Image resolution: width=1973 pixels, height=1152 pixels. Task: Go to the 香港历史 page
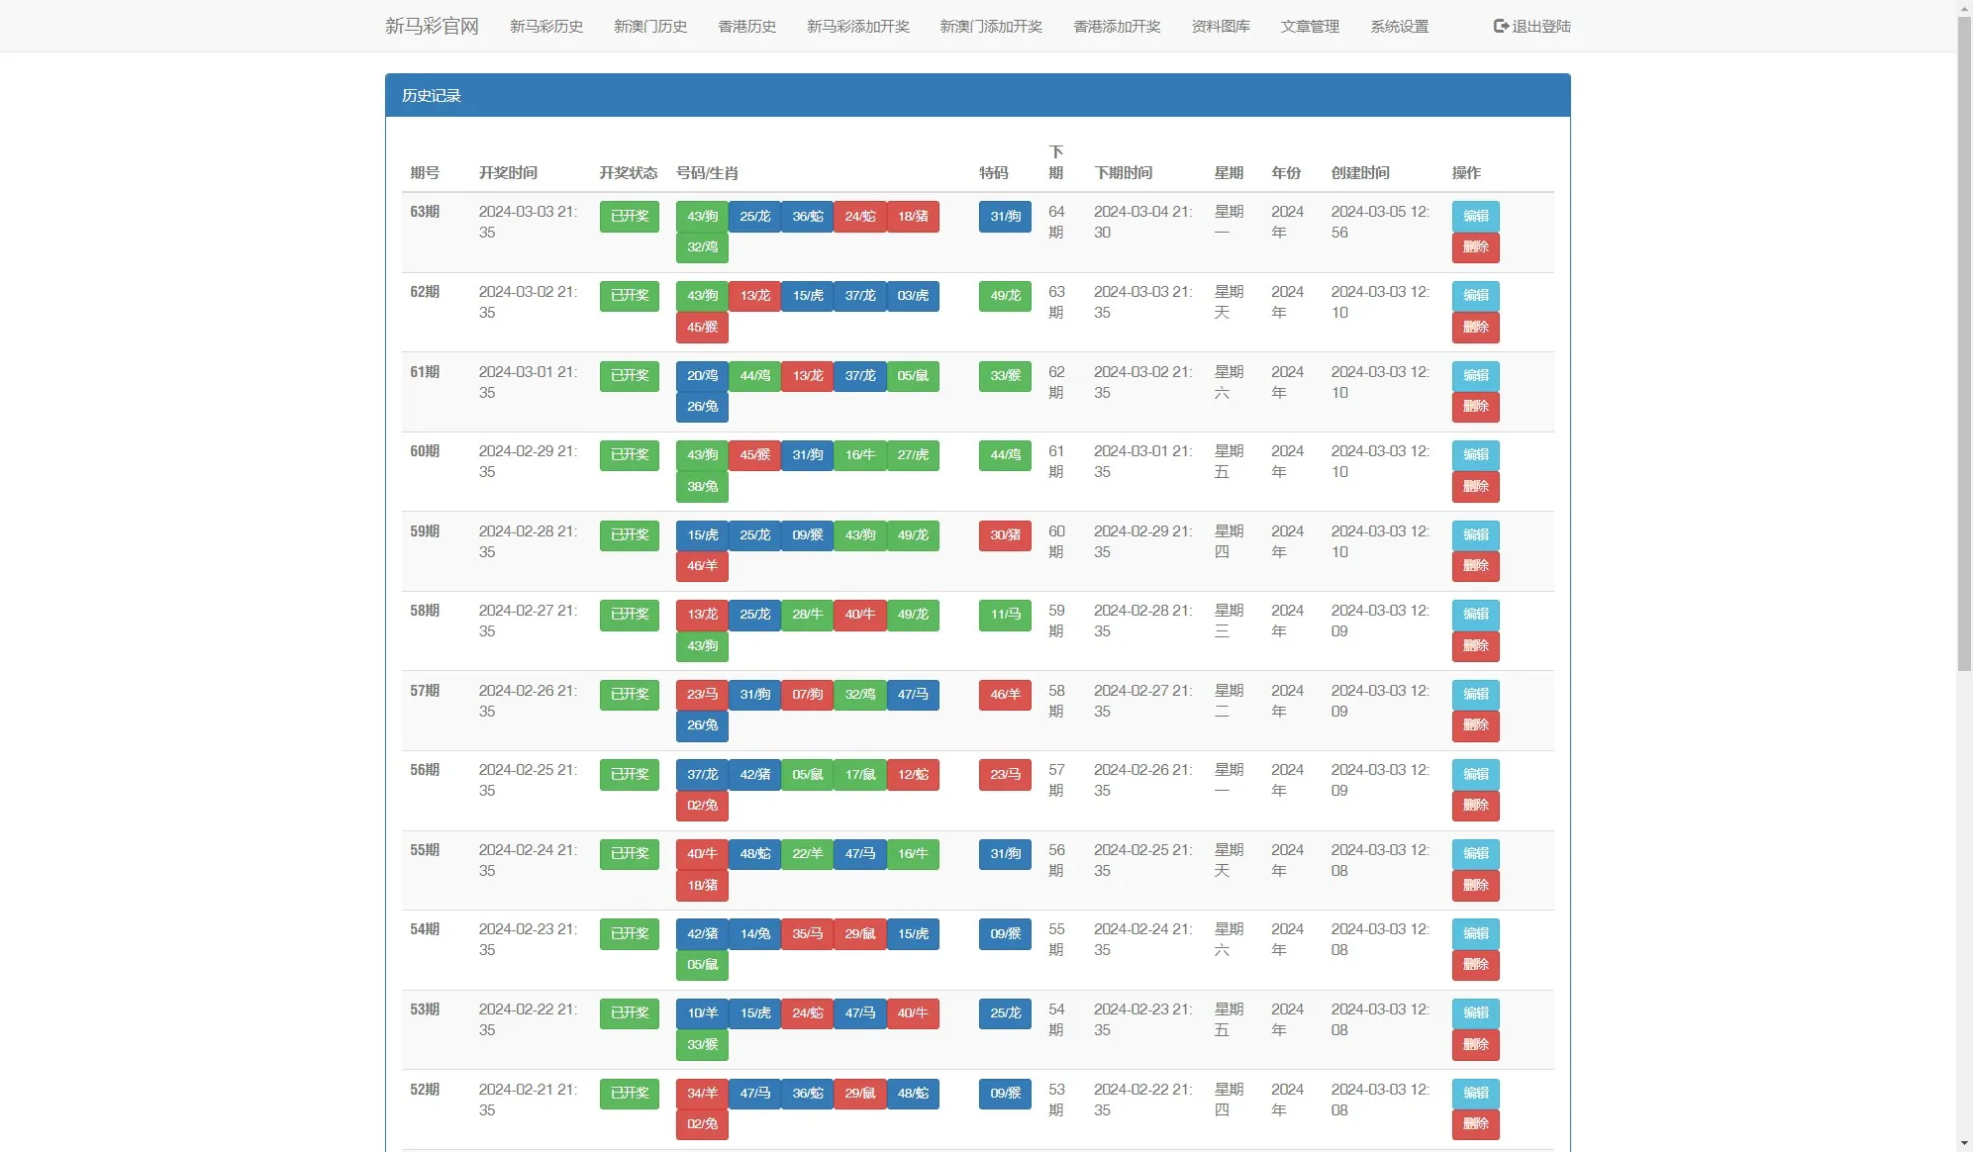click(746, 27)
